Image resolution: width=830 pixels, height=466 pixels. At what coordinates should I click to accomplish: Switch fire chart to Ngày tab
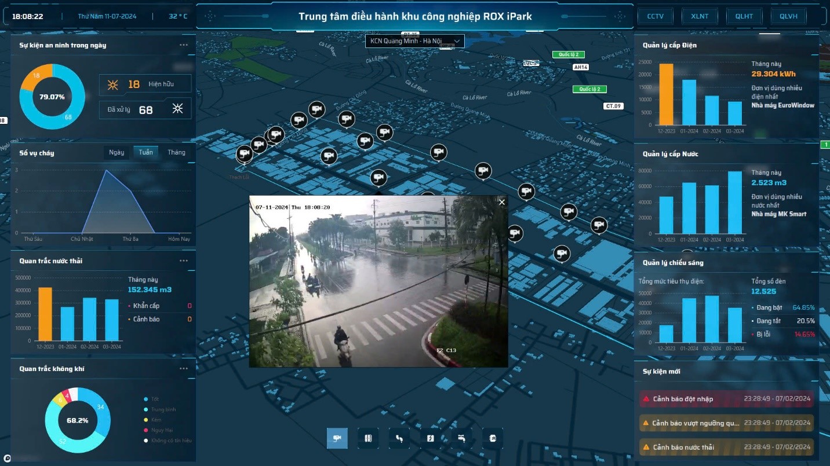(117, 152)
